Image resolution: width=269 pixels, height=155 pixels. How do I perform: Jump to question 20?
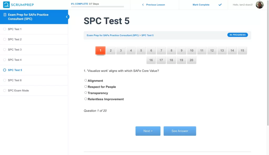click(192, 60)
